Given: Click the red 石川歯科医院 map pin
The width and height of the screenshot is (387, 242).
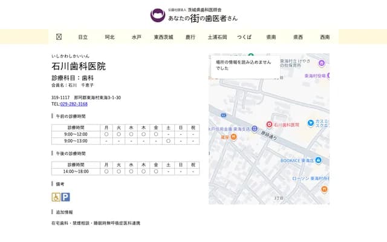Looking at the screenshot, I should 269,125.
